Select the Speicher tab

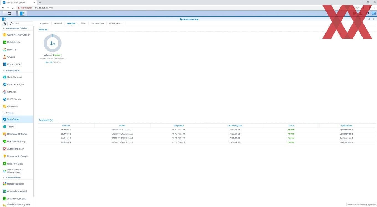71,23
